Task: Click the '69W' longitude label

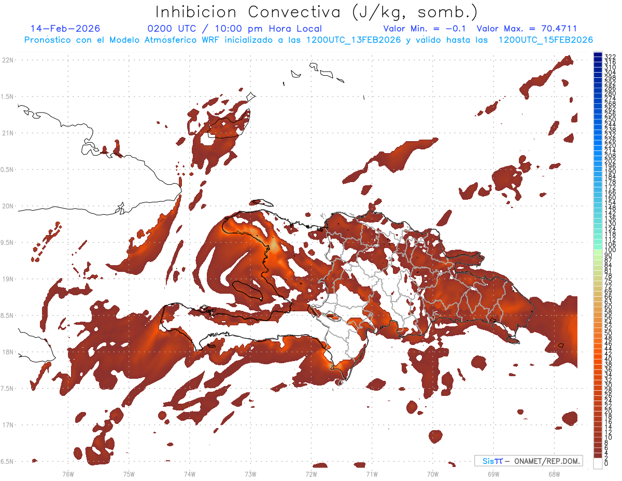Action: point(493,473)
